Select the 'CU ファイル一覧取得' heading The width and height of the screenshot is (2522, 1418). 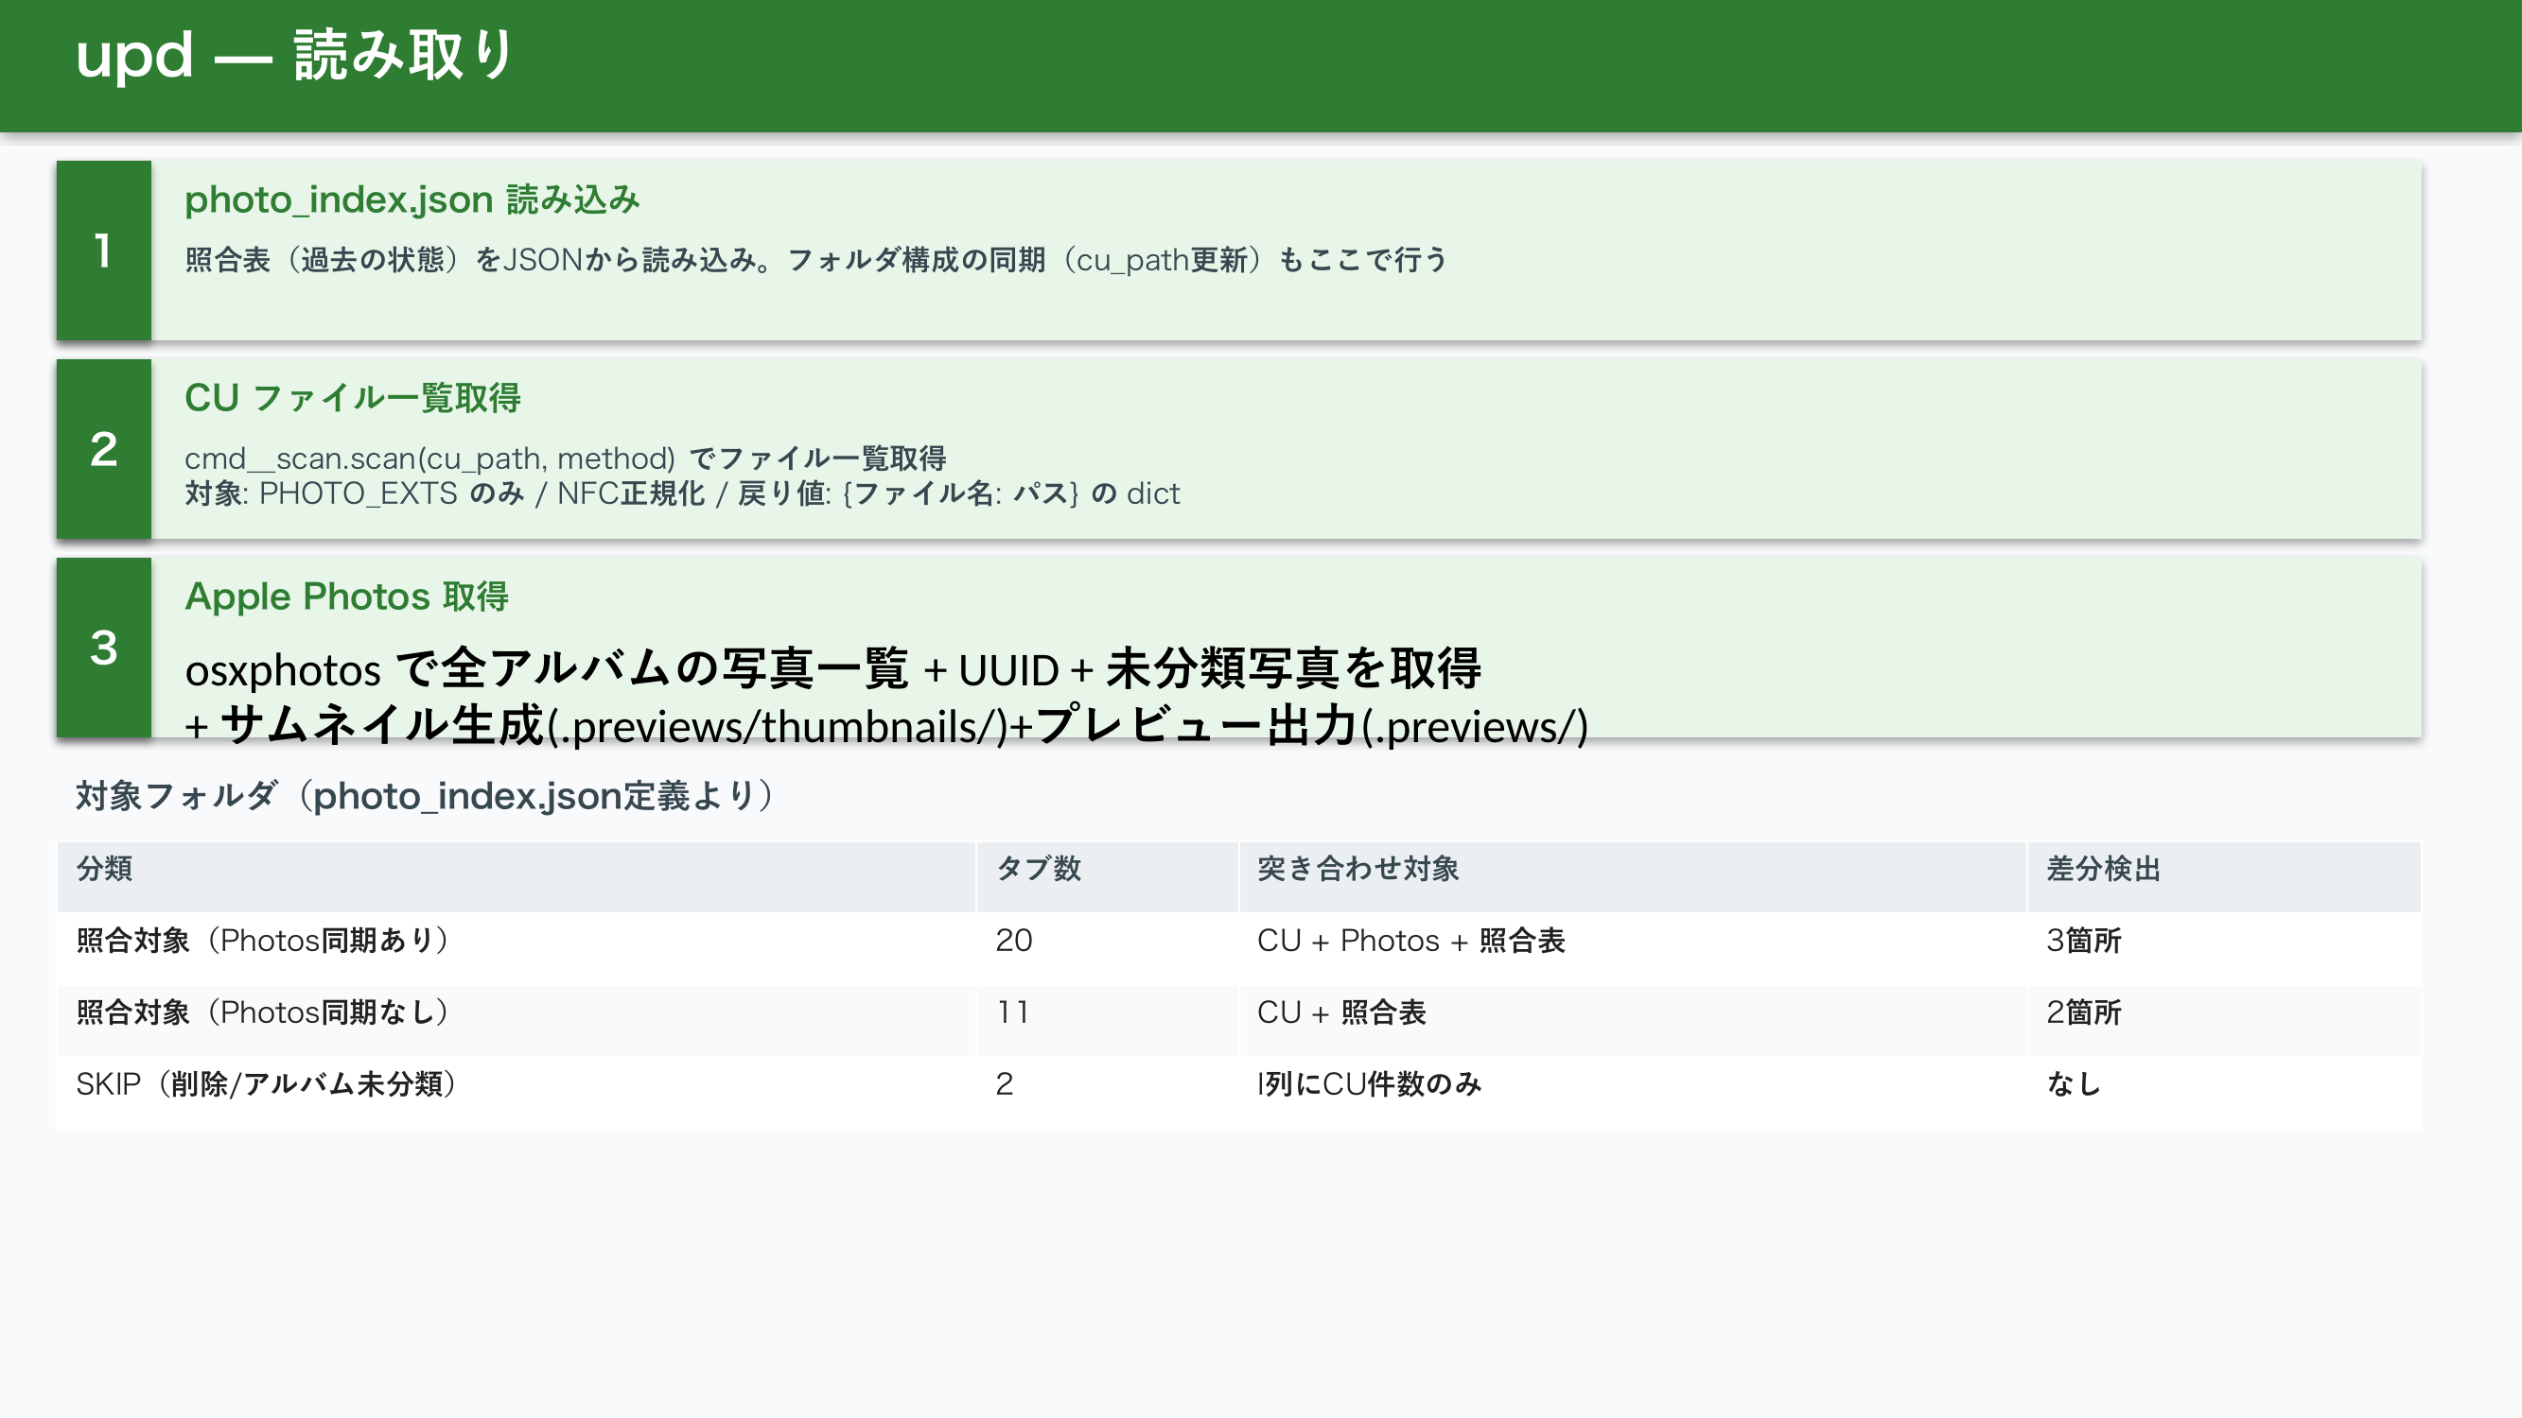point(353,398)
